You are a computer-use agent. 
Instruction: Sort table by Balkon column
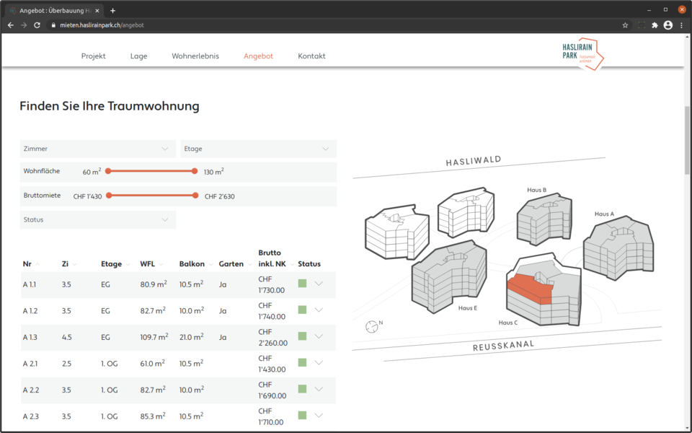196,264
